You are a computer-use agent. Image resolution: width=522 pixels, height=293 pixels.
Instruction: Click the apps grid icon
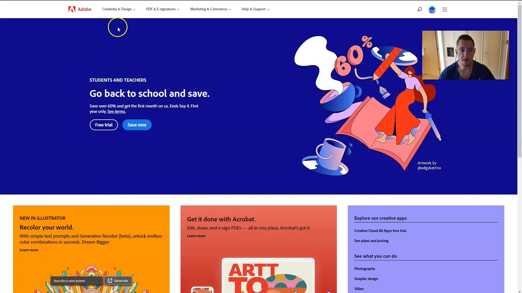445,9
